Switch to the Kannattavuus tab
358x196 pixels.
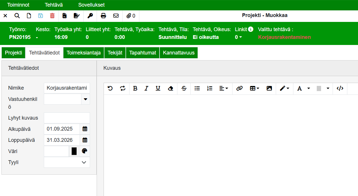(x=179, y=53)
